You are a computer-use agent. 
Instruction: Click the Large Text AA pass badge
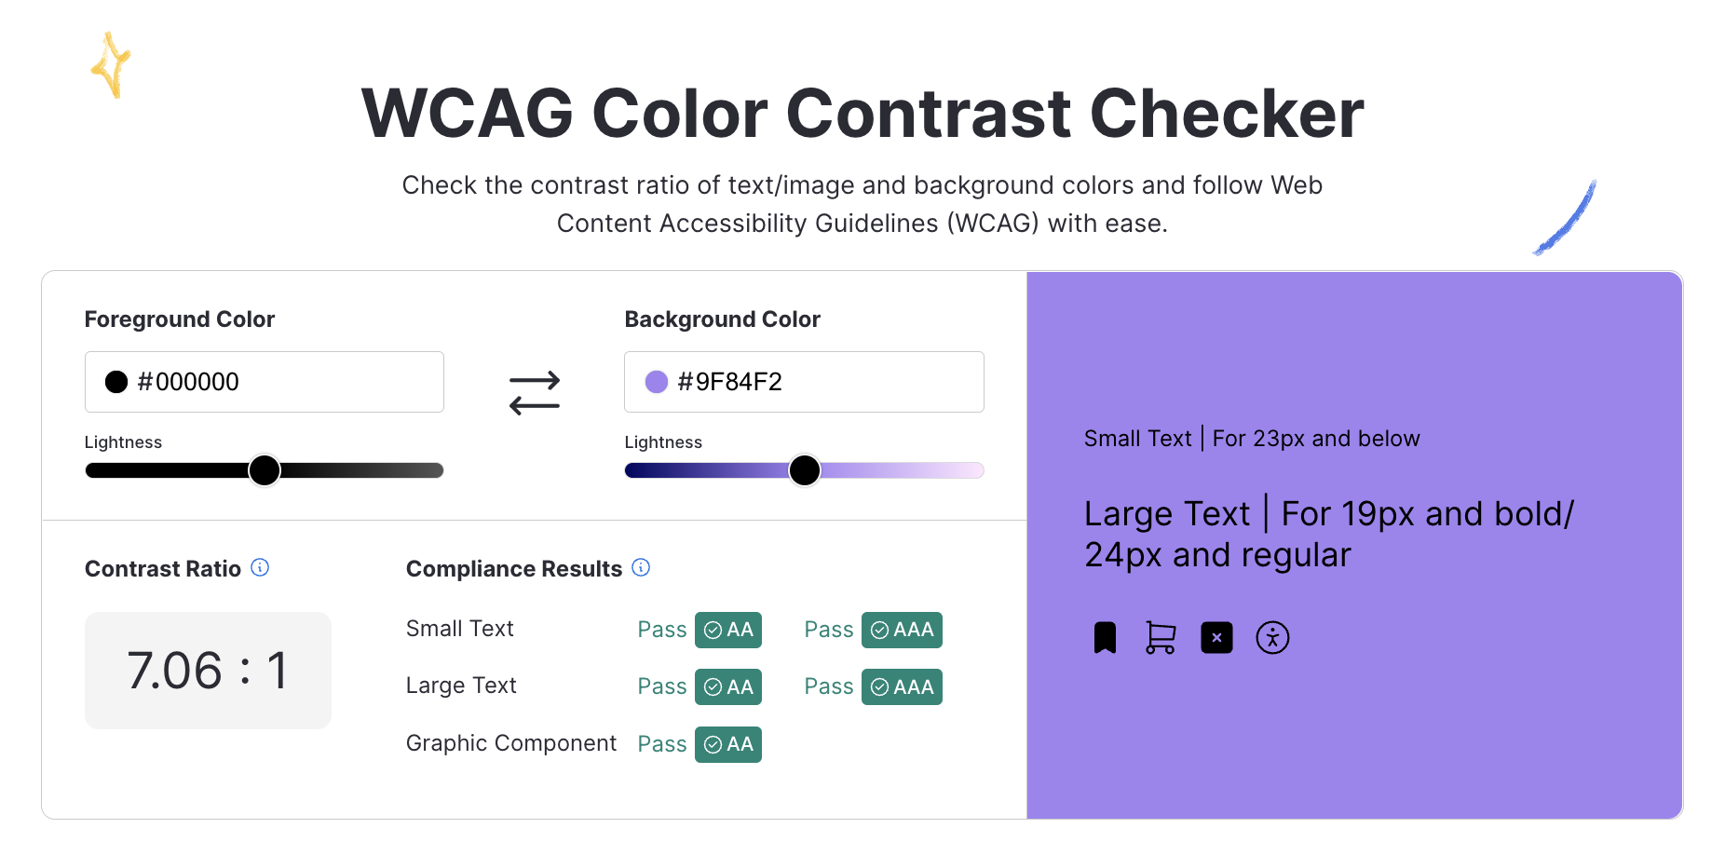click(727, 686)
